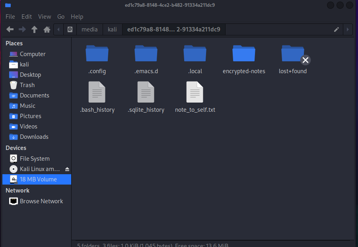
Task: Open Downloads from the sidebar
Action: [x=34, y=137]
